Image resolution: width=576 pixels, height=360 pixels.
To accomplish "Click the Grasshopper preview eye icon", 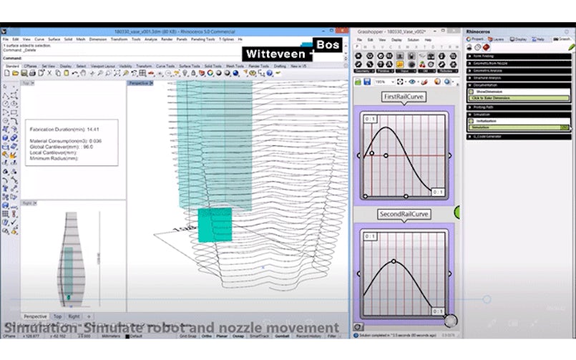I will 411,82.
